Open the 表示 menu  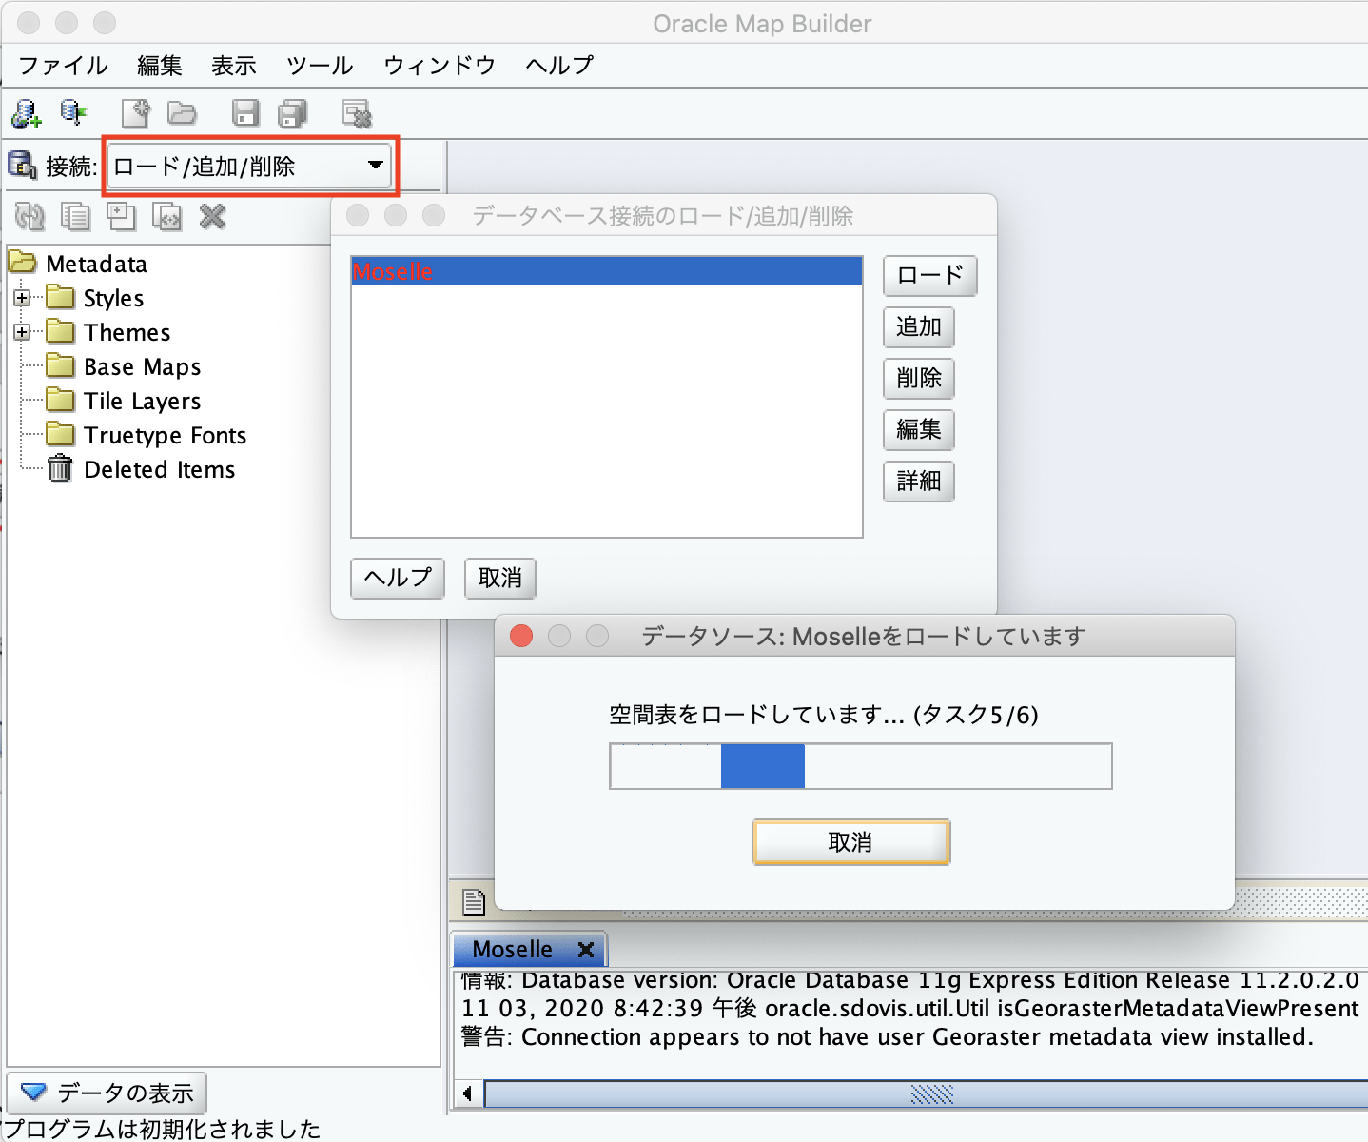click(234, 65)
